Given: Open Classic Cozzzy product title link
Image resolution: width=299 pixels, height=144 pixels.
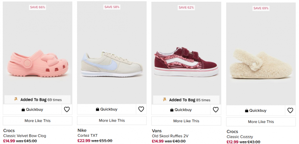Looking at the screenshot, I should click(240, 137).
